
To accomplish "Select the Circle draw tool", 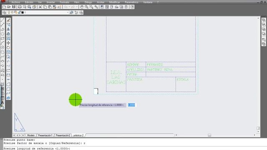I will (x=3, y=47).
